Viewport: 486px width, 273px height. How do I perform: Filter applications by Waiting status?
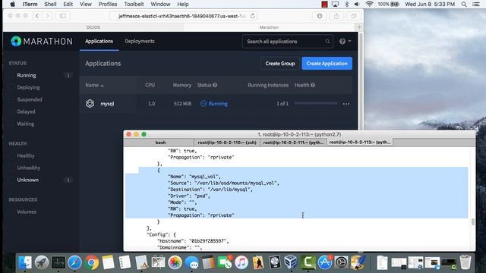[25, 124]
